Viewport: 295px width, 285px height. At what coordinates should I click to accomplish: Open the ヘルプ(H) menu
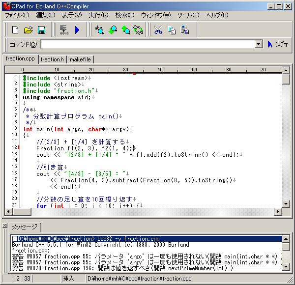click(x=217, y=15)
